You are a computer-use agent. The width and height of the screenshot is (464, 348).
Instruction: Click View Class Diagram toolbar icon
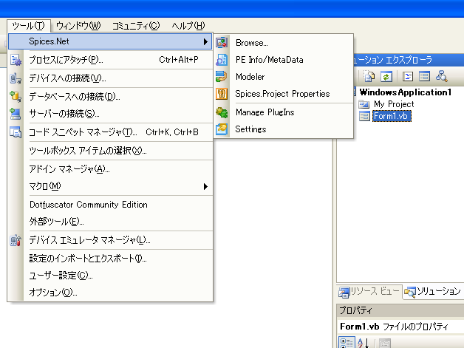click(442, 76)
